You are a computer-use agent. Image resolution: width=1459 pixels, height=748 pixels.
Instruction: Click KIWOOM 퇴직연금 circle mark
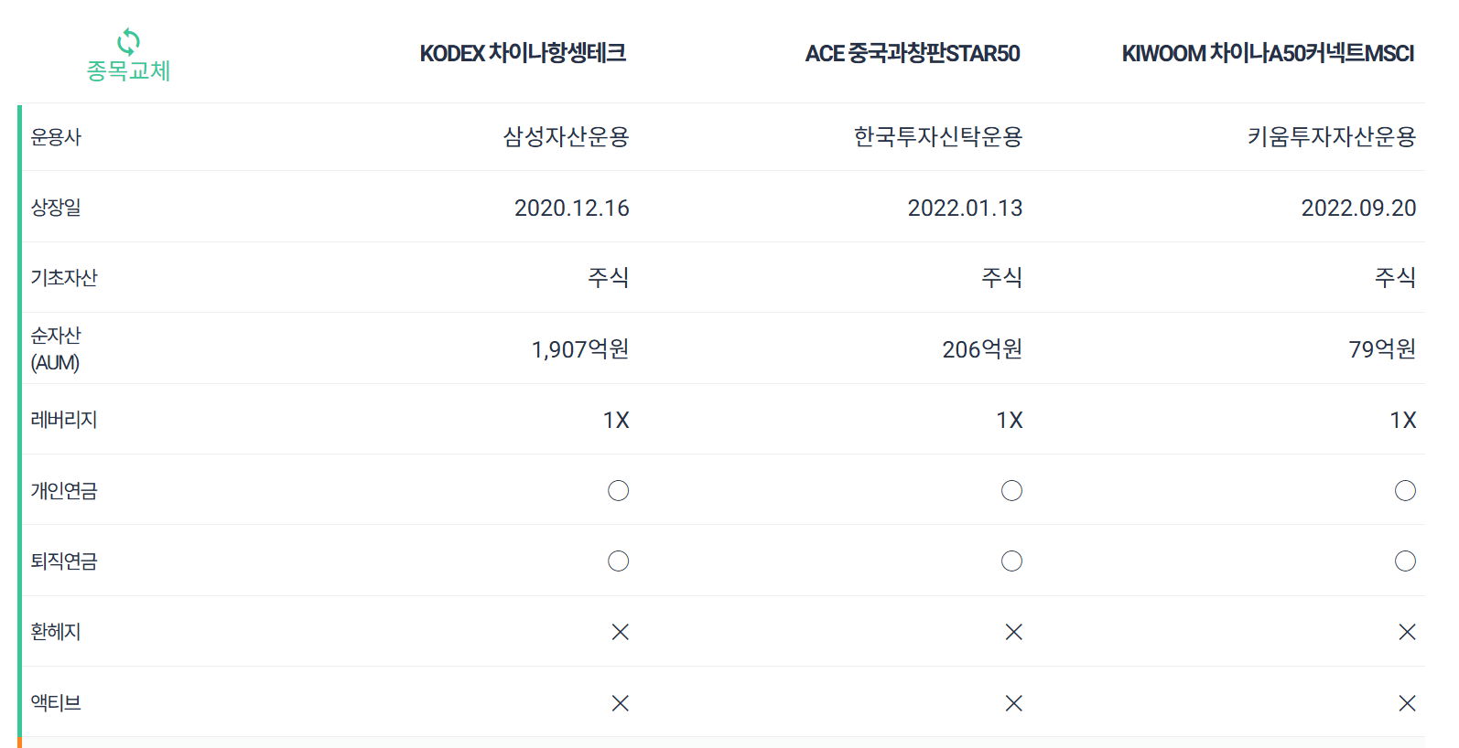1405,561
